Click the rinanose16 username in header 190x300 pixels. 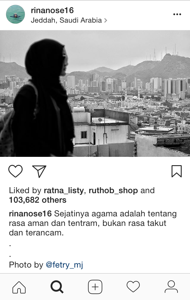(x=52, y=10)
